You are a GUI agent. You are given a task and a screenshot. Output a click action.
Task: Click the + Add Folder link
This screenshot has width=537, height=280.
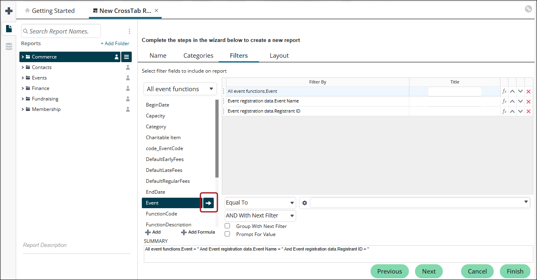115,44
